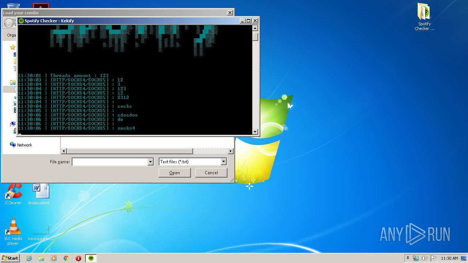Click the Spotify Checker - Kekify title text
Viewport: 468px width, 263px height.
pyautogui.click(x=49, y=21)
